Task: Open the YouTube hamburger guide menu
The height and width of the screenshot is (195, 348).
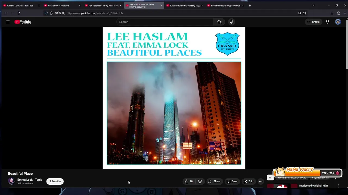Action: 8,22
